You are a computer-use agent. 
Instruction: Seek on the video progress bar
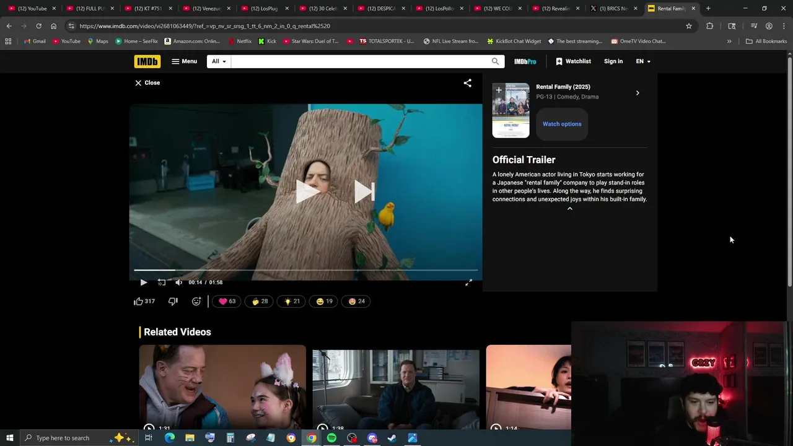coord(306,271)
